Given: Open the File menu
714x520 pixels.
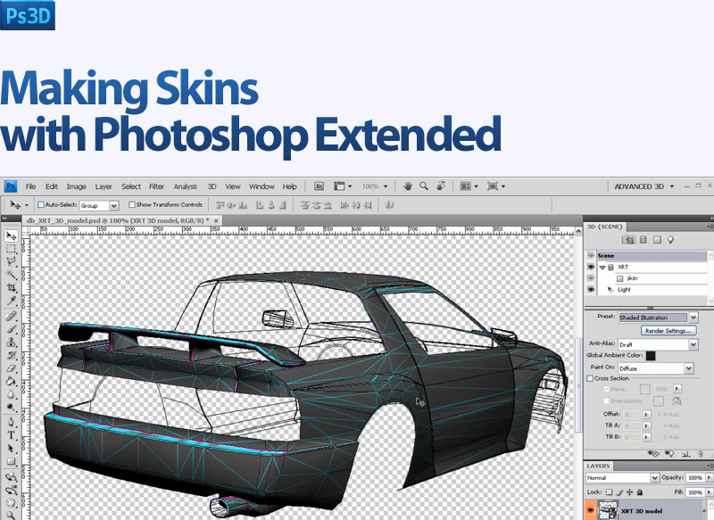Looking at the screenshot, I should [30, 186].
